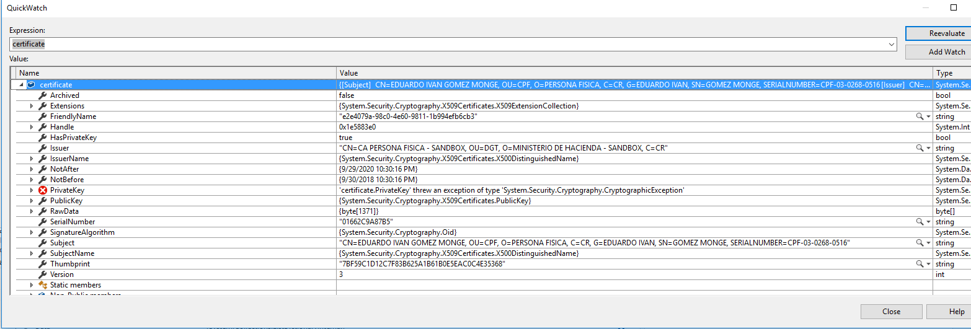This screenshot has height=329, width=971.
Task: Click the Help button
Action: pyautogui.click(x=949, y=312)
